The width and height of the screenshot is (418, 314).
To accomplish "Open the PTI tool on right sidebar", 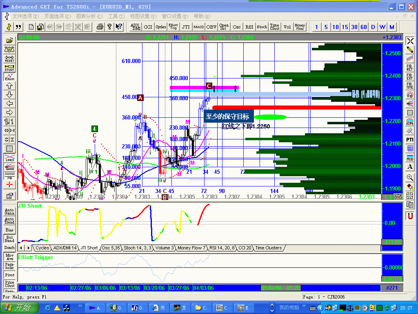I will (x=409, y=140).
